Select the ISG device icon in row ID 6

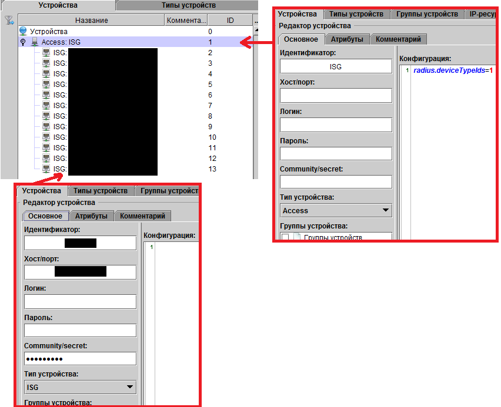tap(46, 95)
